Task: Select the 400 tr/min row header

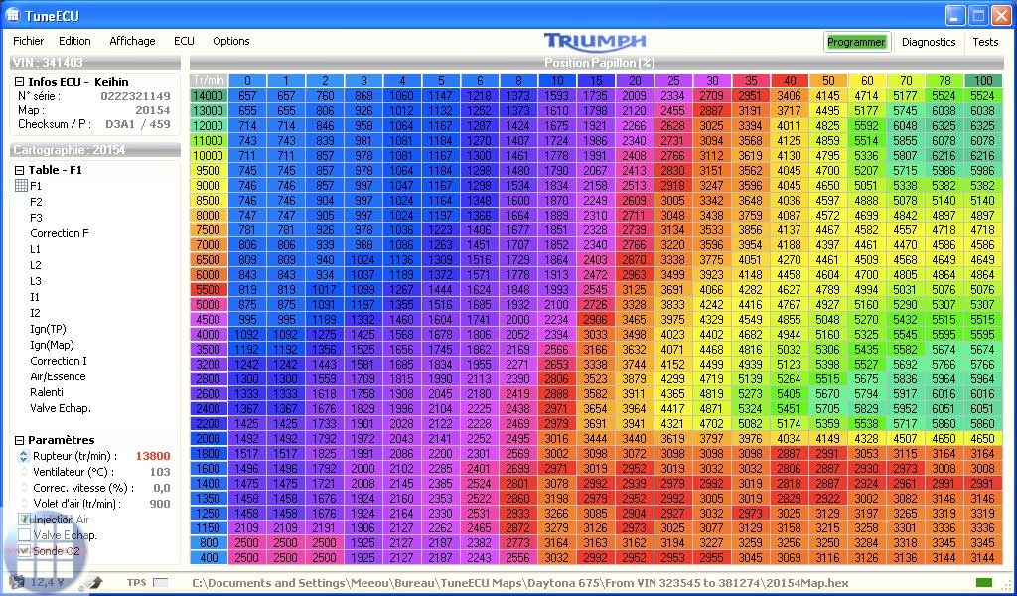Action: 209,557
